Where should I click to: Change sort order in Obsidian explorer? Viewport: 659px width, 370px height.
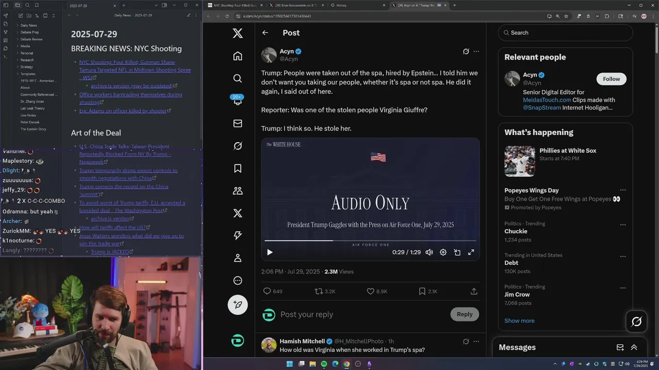(37, 16)
